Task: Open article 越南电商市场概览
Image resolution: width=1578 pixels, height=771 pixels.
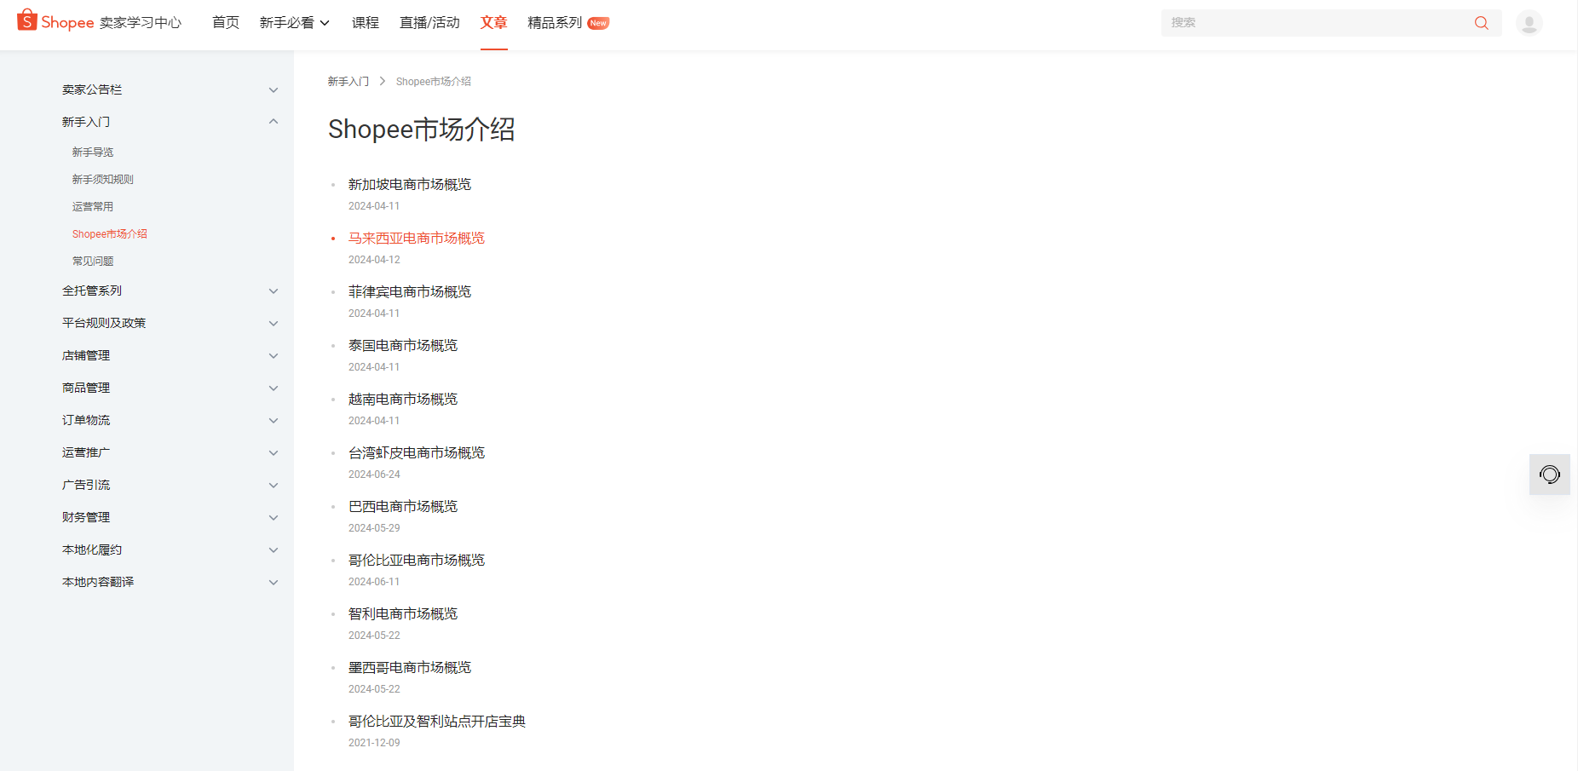Action: click(403, 399)
